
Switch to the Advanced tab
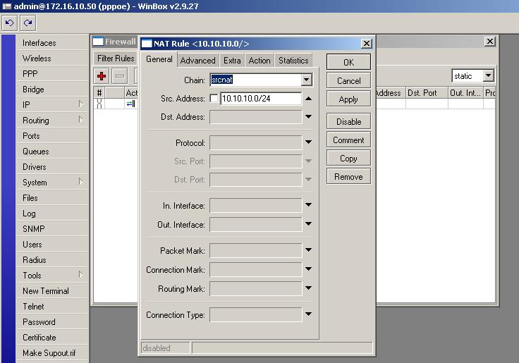click(x=198, y=61)
